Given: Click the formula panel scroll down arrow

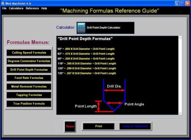Looking at the screenshot, I should [x=180, y=113].
